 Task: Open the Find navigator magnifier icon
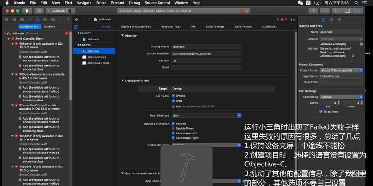[29, 20]
